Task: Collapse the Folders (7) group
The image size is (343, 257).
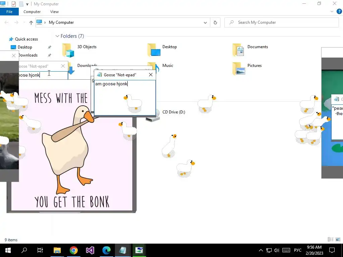Action: pyautogui.click(x=57, y=36)
